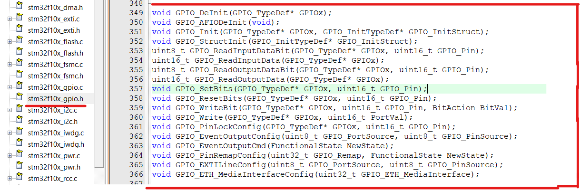Select stm32f10x_gpio.h in the project tree

[56, 99]
